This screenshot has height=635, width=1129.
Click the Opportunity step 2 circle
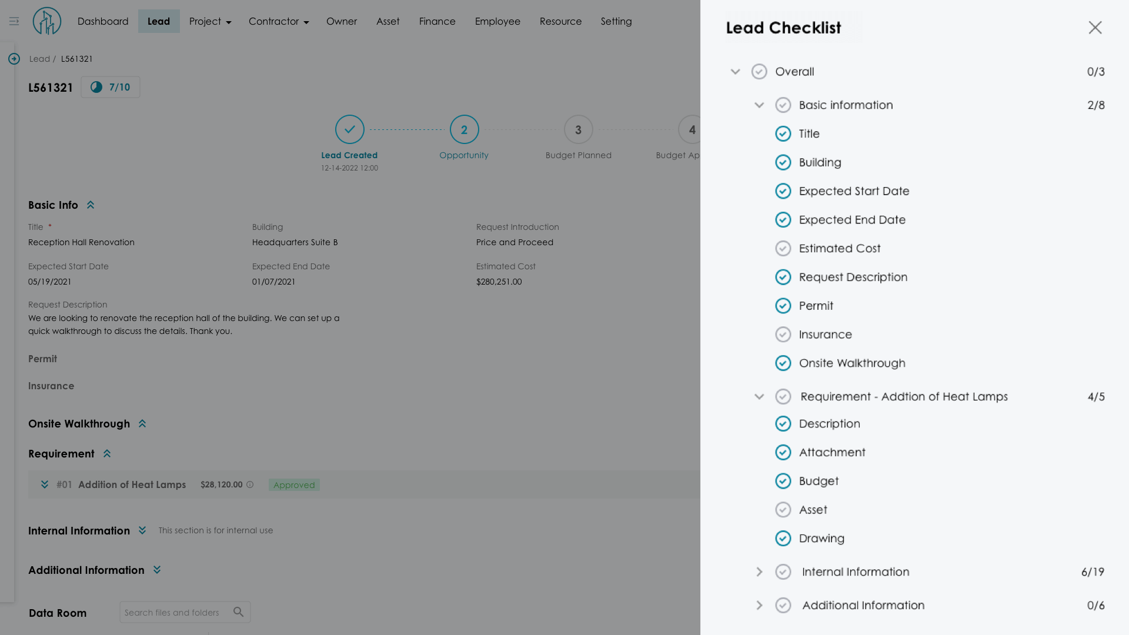click(x=464, y=129)
